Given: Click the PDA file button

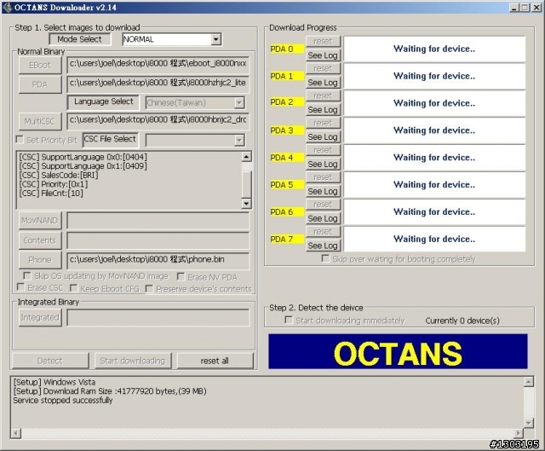Looking at the screenshot, I should (x=40, y=84).
